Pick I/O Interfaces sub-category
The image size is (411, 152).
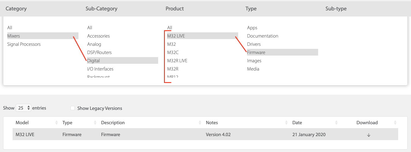(100, 69)
